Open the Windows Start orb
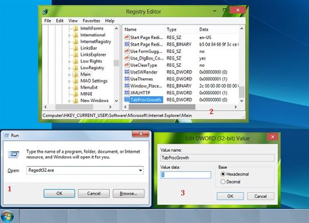309x223 pixels. [x=7, y=217]
